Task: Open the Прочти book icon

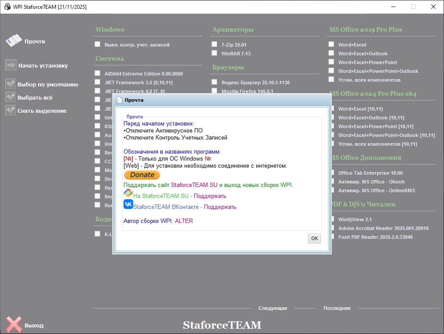Action: tap(14, 41)
